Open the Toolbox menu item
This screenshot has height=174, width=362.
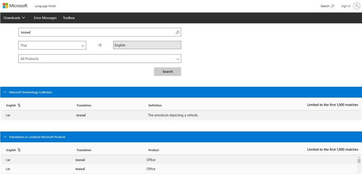(69, 18)
